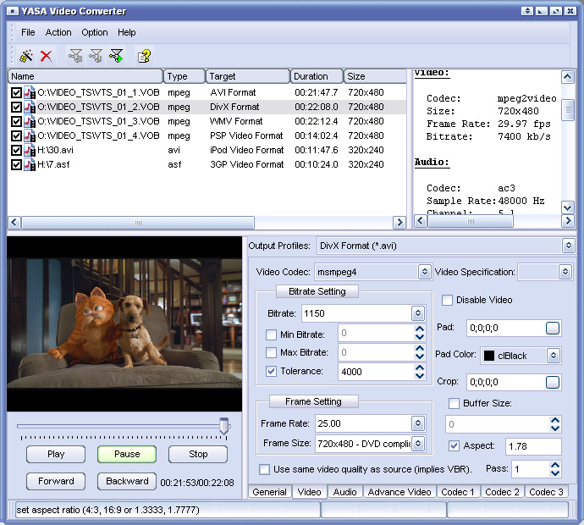Click the Crop field's editor button
The width and height of the screenshot is (584, 525).
(x=552, y=382)
